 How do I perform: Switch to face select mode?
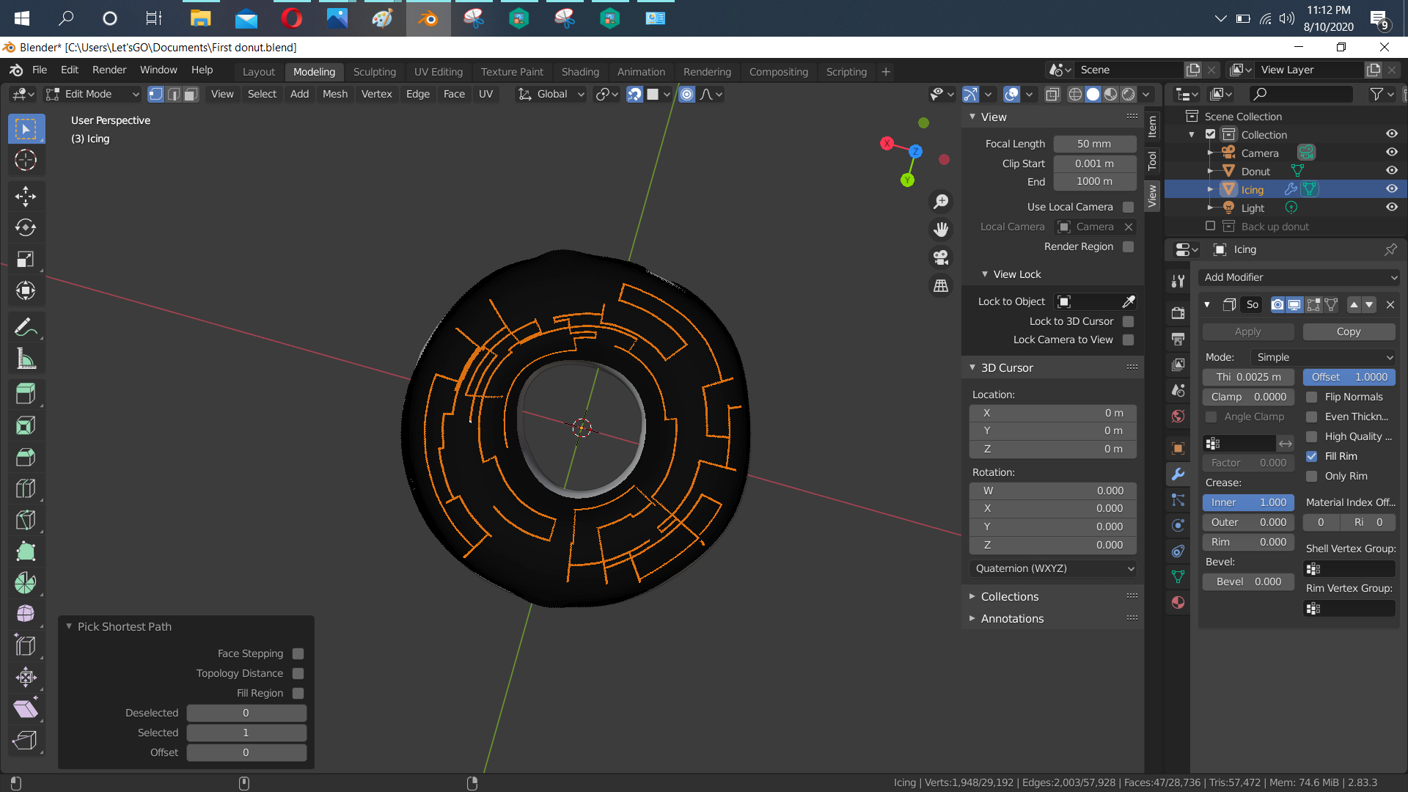click(x=191, y=94)
